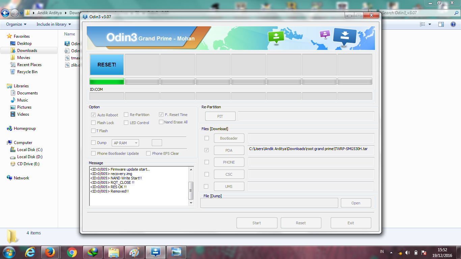Click the RESET! status box

tap(107, 65)
